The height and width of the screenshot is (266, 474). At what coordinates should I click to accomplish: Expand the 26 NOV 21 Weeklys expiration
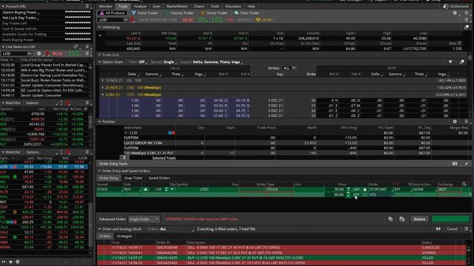point(103,87)
